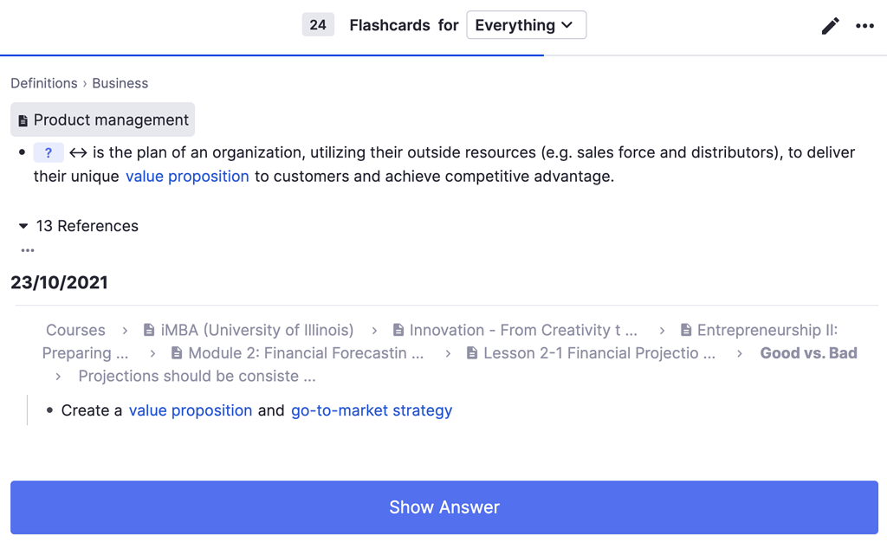Navigate to the Definitions breadcrumb
This screenshot has height=542, width=887.
[44, 83]
